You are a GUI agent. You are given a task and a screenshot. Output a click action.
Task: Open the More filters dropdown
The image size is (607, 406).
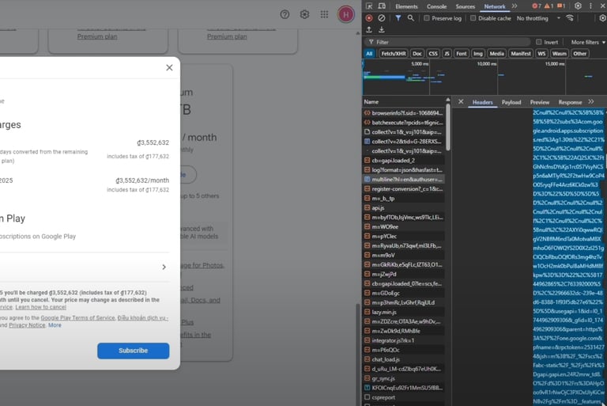(588, 42)
